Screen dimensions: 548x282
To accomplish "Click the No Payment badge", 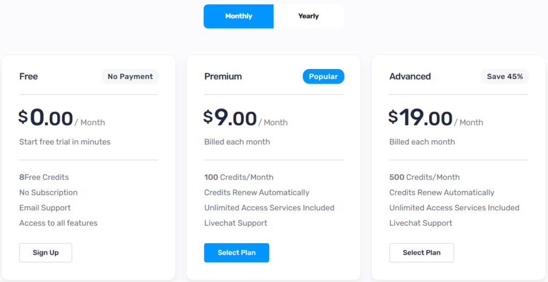I will (130, 76).
